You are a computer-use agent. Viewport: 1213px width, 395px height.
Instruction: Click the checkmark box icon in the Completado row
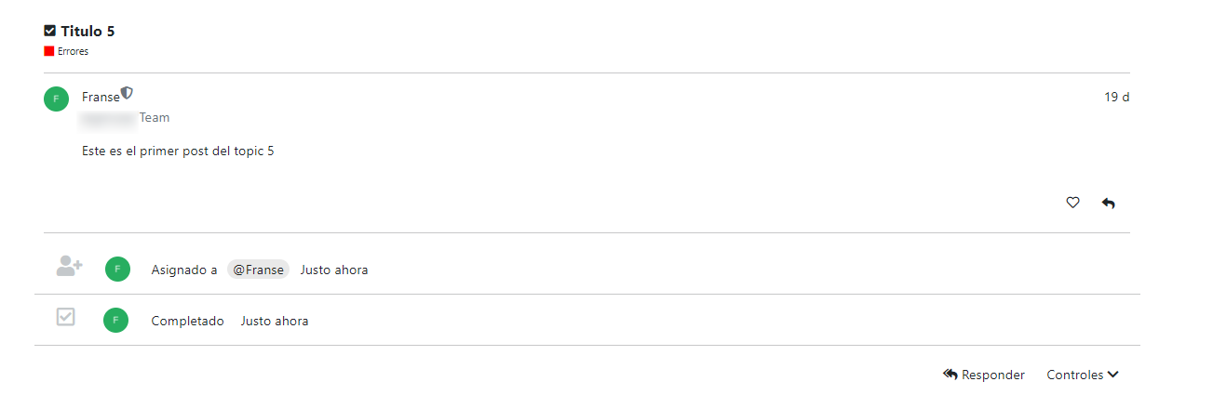(65, 317)
